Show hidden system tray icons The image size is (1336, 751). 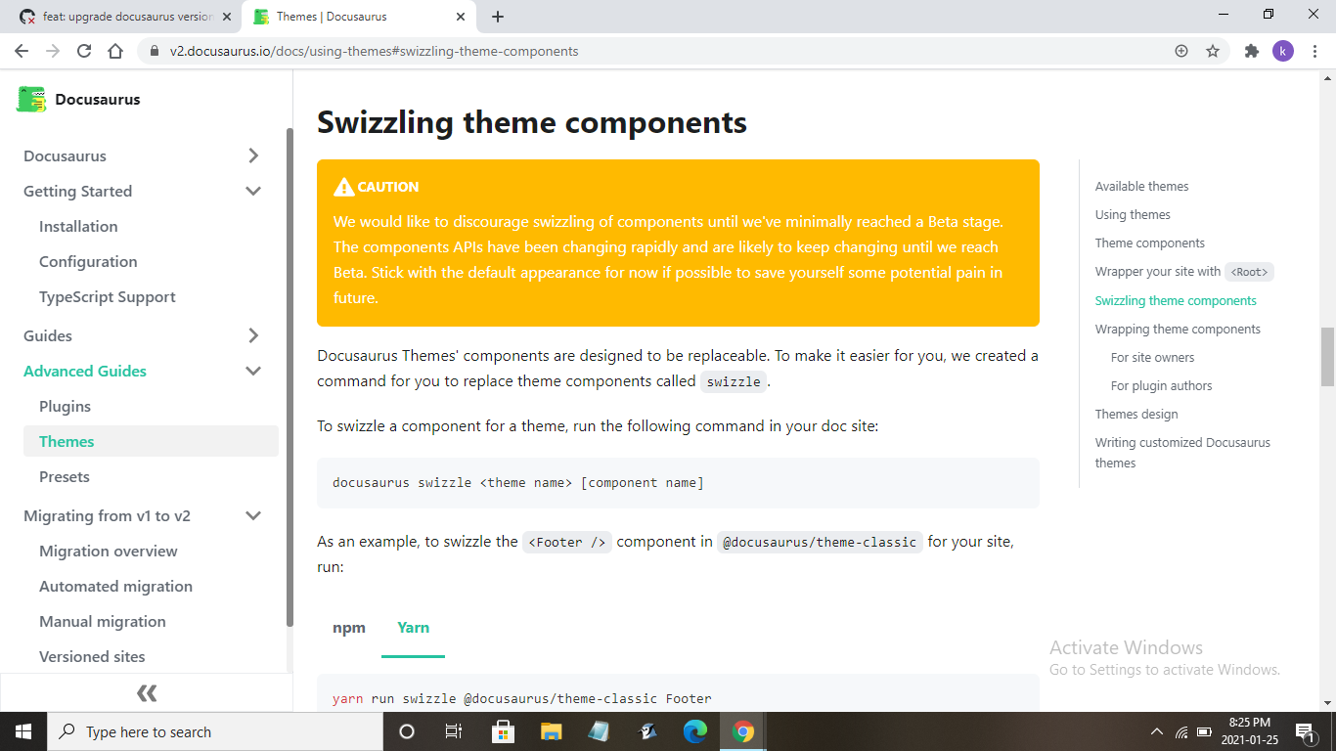[x=1157, y=731]
